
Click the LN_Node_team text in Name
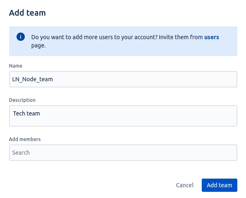click(33, 79)
